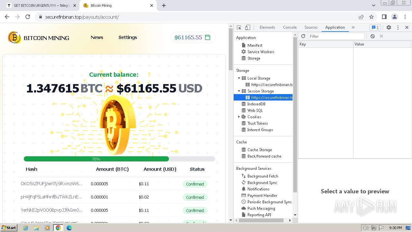Bookmark this page with the star
Image resolution: width=412 pixels, height=232 pixels.
tap(371, 17)
